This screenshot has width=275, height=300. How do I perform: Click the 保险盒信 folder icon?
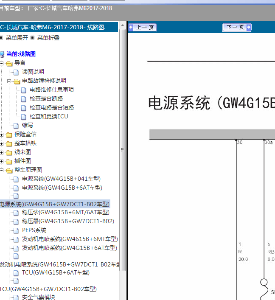[x=9, y=135]
